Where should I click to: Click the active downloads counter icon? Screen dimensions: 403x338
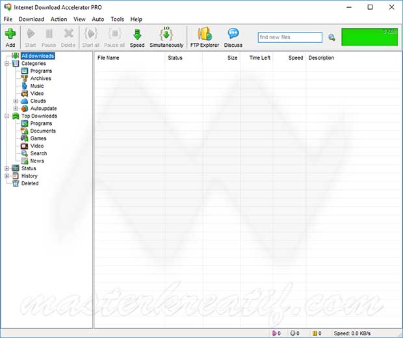point(274,333)
